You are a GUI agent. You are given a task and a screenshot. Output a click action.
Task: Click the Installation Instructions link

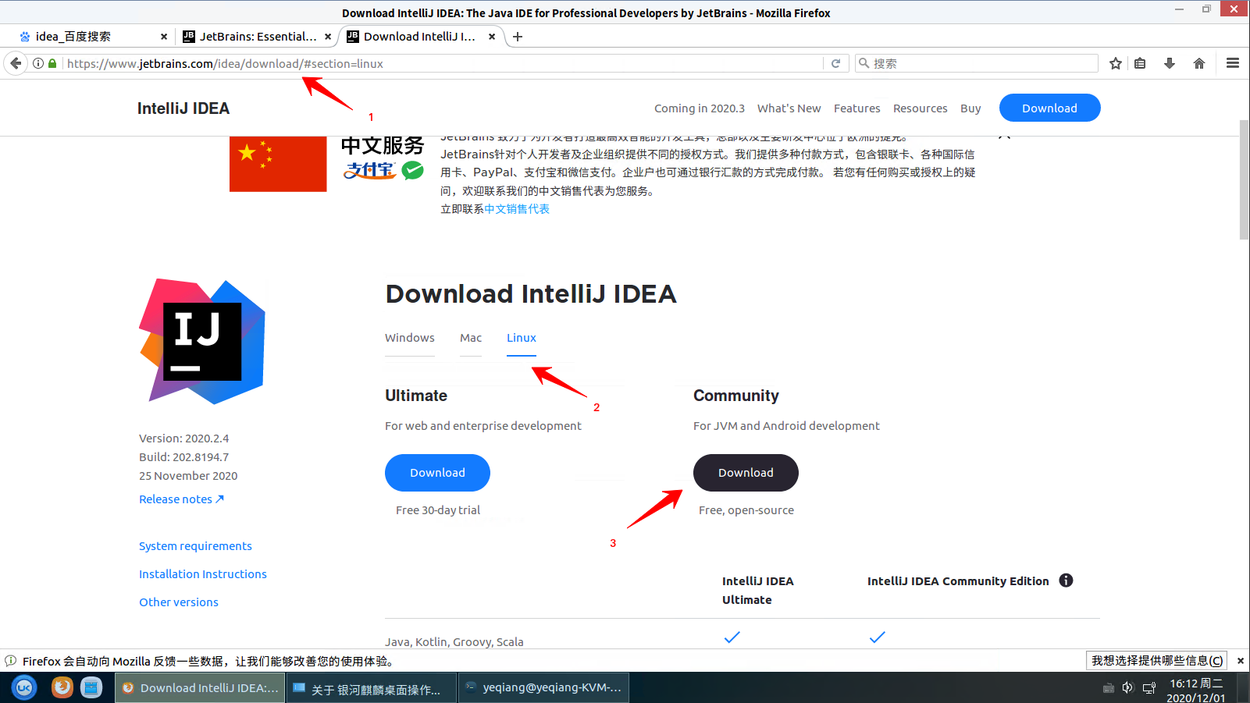coord(202,573)
